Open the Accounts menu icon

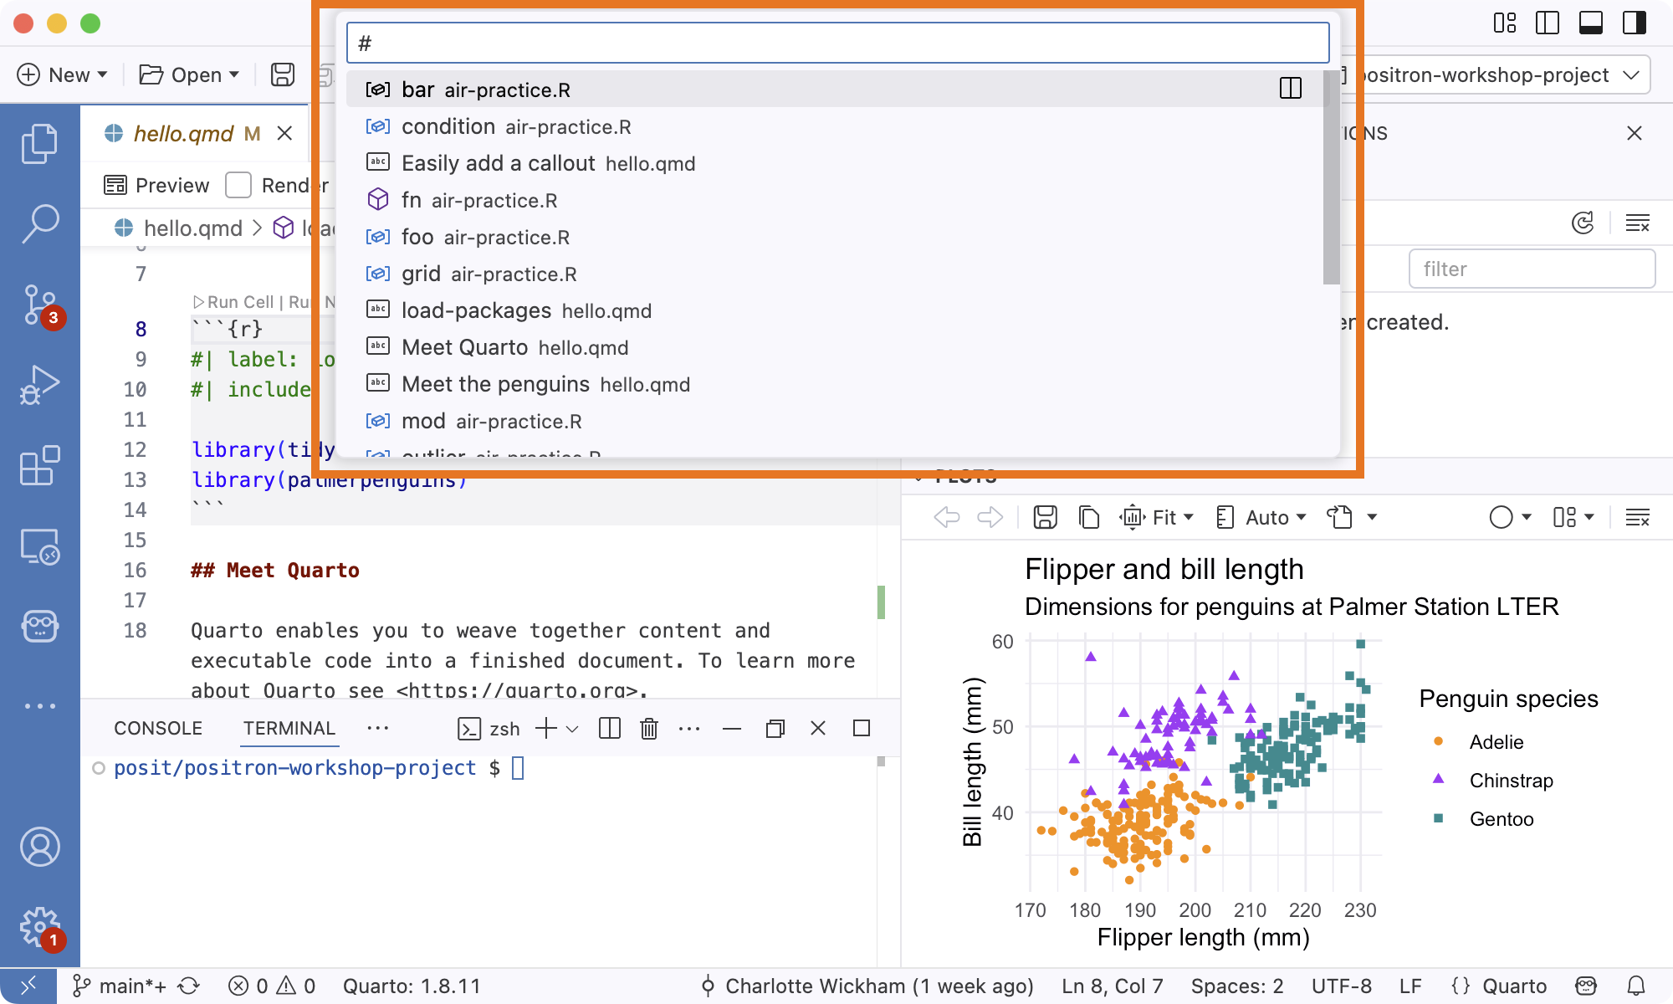[x=39, y=847]
